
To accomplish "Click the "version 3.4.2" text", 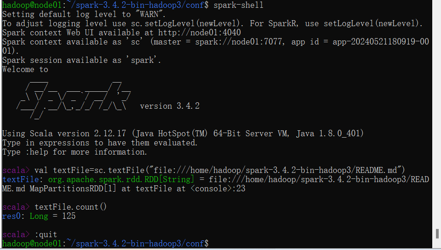I will (170, 106).
